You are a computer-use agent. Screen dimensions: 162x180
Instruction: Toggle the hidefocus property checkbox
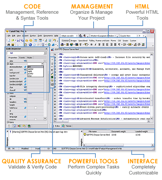[x=36, y=108]
